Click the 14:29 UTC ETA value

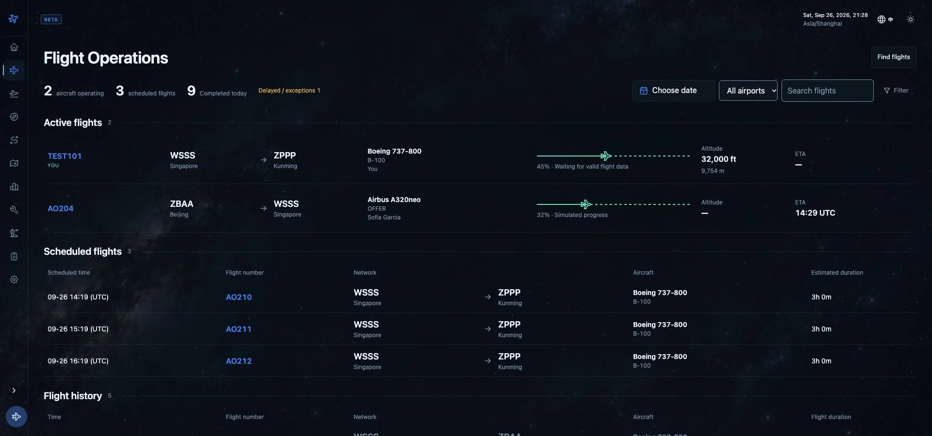[x=815, y=213]
